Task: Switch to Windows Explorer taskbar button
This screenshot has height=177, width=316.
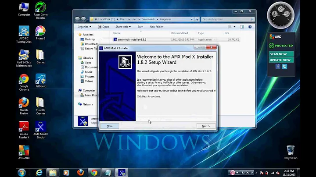Action: (53, 173)
